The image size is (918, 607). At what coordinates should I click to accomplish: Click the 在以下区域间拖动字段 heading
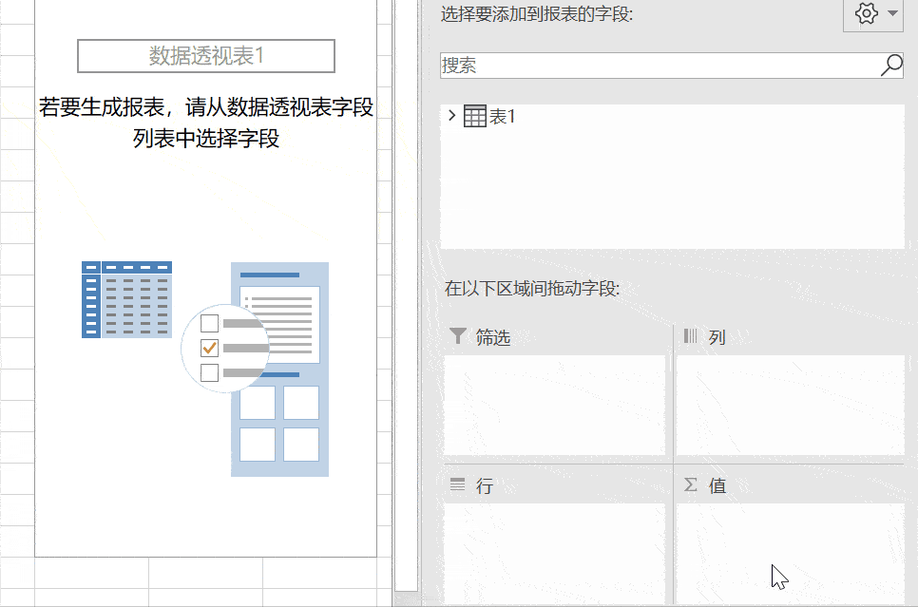[x=532, y=289]
